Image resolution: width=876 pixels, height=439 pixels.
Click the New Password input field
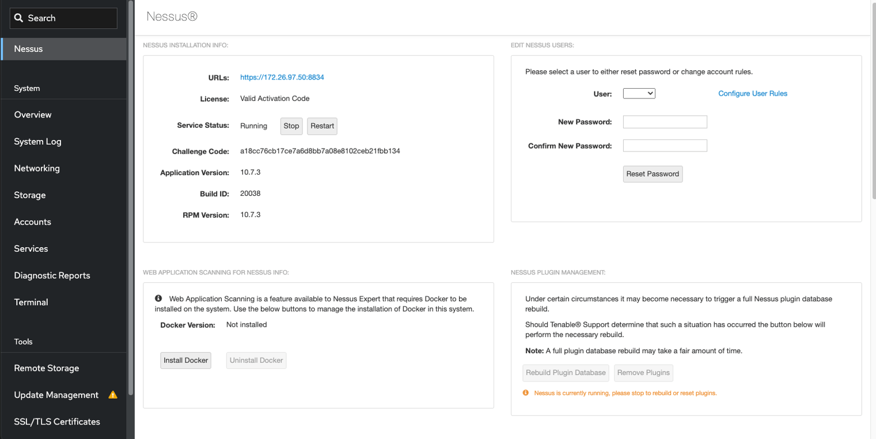tap(664, 122)
